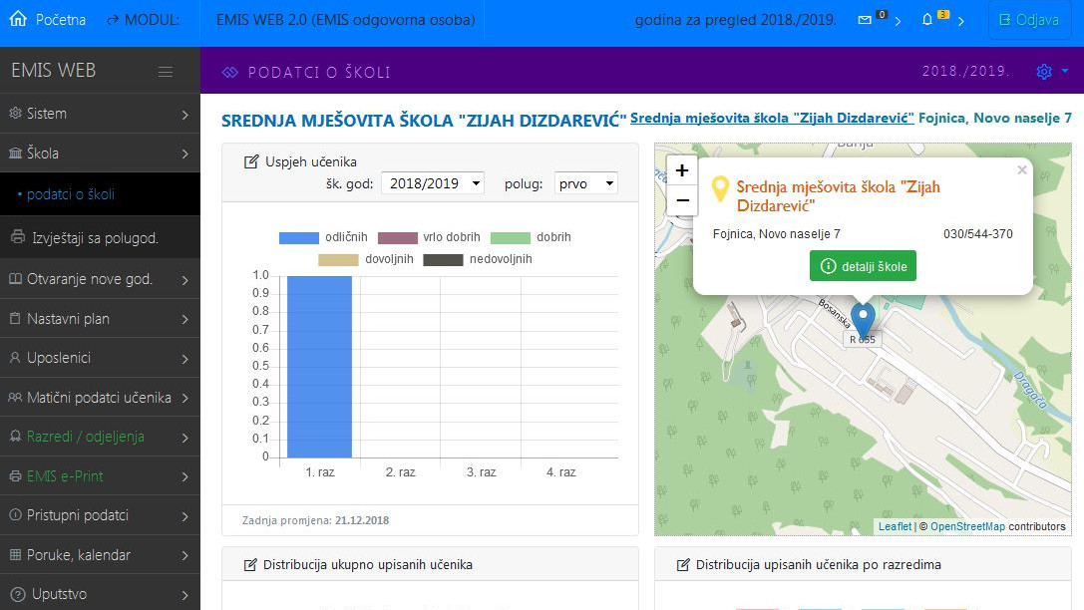Toggle the odličnih legend swatch
1084x610 pixels.
click(298, 237)
